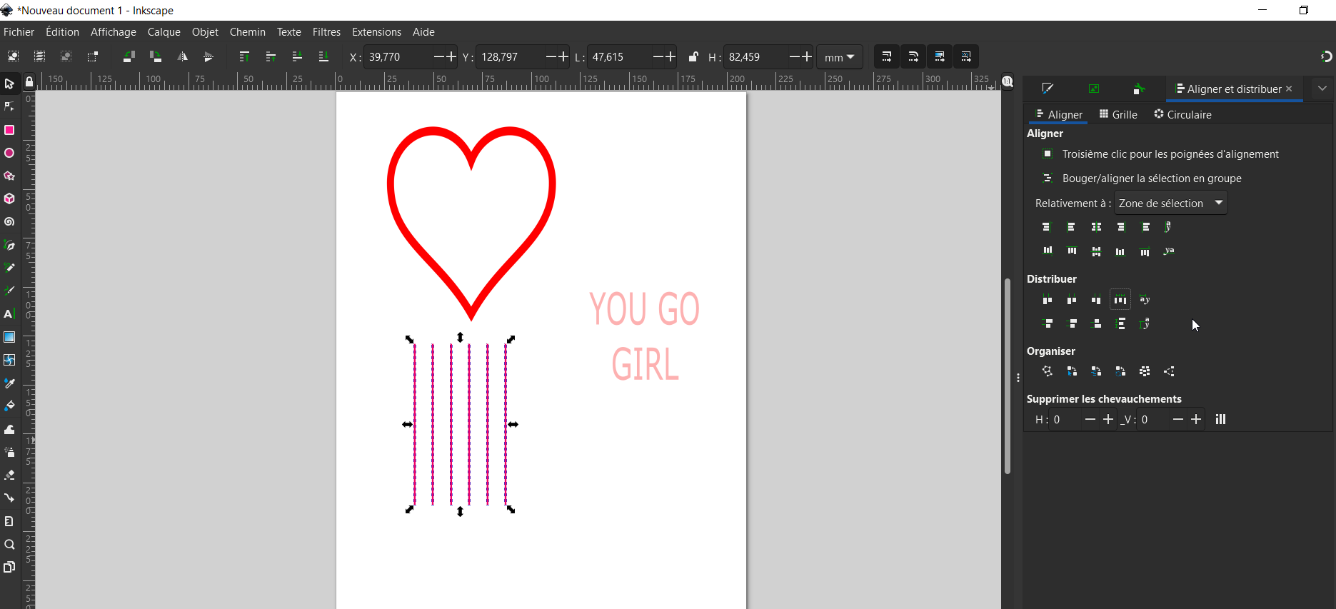Increase X position value

point(451,56)
